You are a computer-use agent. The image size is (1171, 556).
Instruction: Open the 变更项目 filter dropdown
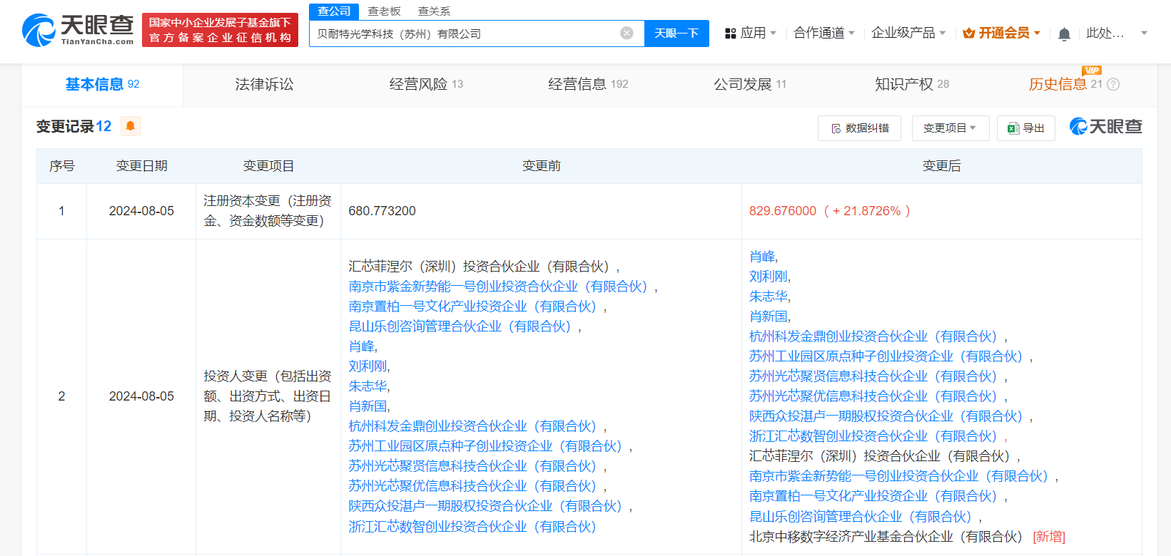pos(950,128)
